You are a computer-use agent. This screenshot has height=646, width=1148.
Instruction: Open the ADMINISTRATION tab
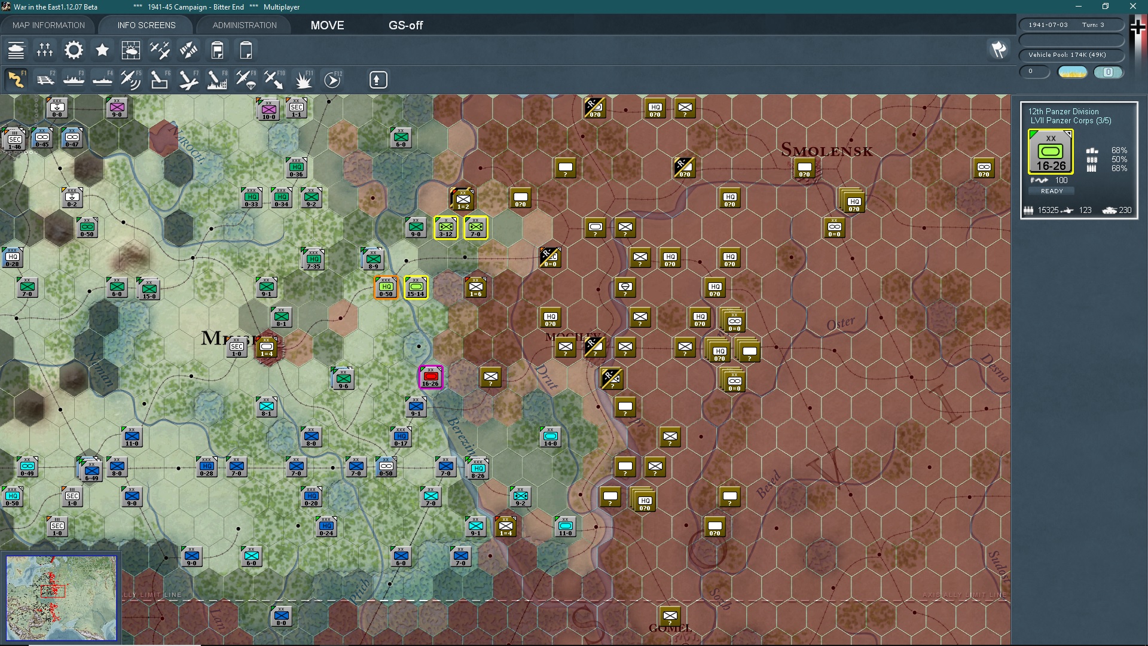coord(245,25)
